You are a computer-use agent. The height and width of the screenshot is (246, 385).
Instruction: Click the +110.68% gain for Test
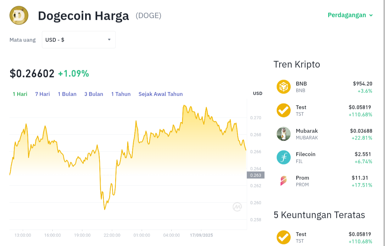[x=360, y=115]
